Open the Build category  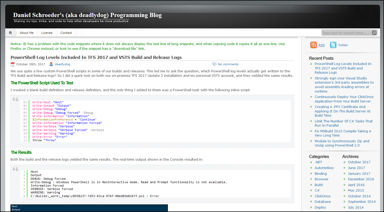[319, 185]
